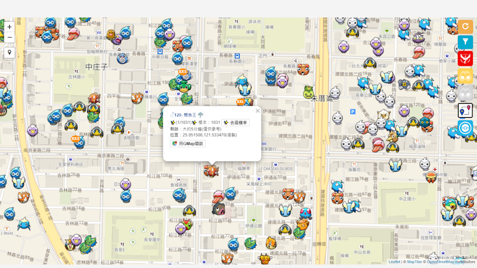Open the Leaflet attribution link
This screenshot has height=268, width=477.
point(394,262)
